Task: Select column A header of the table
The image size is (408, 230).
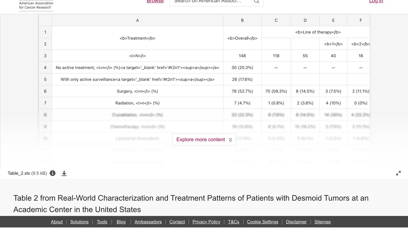Action: tap(137, 20)
